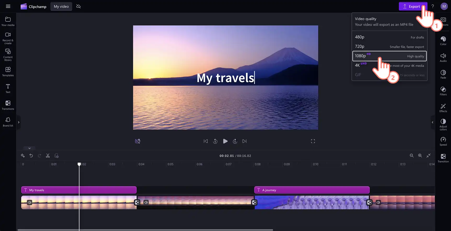Viewport: 451px width, 231px height.
Task: Expand the left sidebar panel arrow
Action: [19, 122]
